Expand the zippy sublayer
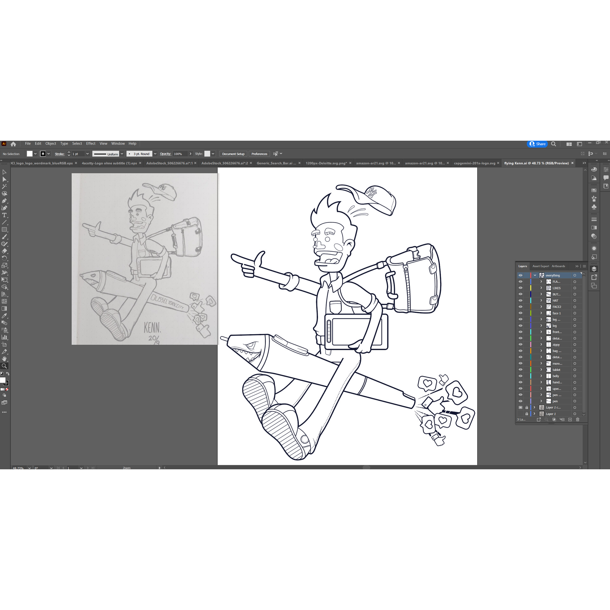Screen dimensions: 610x610 pyautogui.click(x=541, y=344)
